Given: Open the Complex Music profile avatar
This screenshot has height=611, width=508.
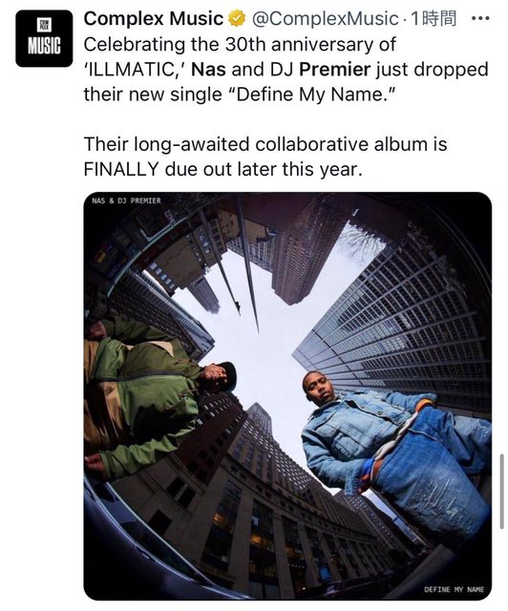Looking at the screenshot, I should click(44, 38).
